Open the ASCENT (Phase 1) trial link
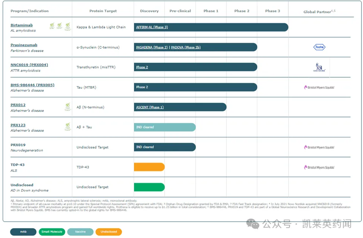This screenshot has height=238, width=363. [x=150, y=107]
